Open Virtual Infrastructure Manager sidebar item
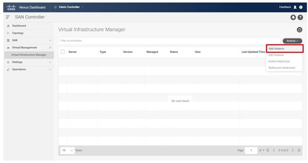This screenshot has height=163, width=308. tap(29, 55)
